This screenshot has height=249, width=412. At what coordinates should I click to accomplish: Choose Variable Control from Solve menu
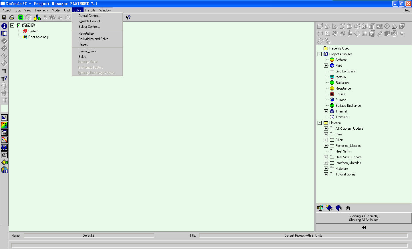point(97,21)
